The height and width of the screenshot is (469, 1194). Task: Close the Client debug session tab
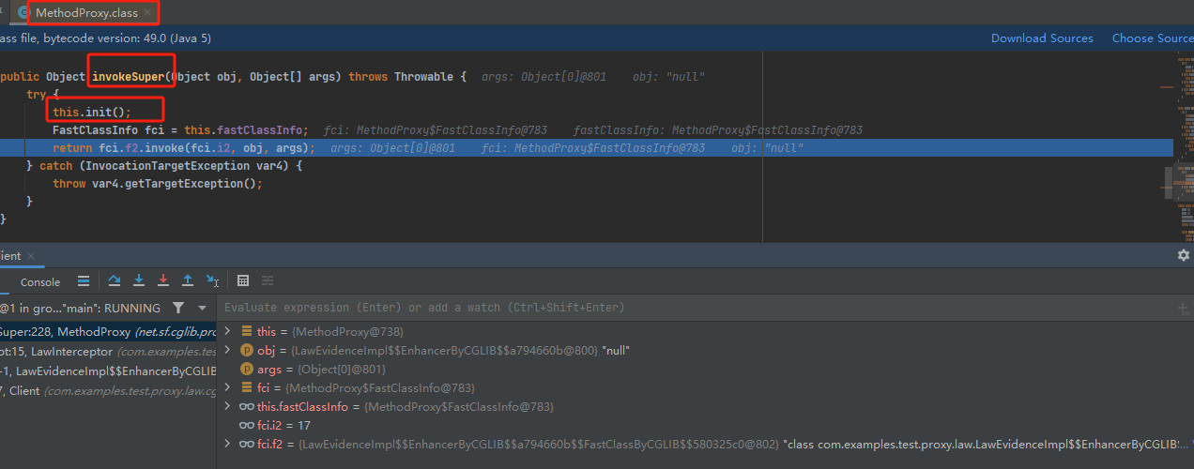[30, 255]
